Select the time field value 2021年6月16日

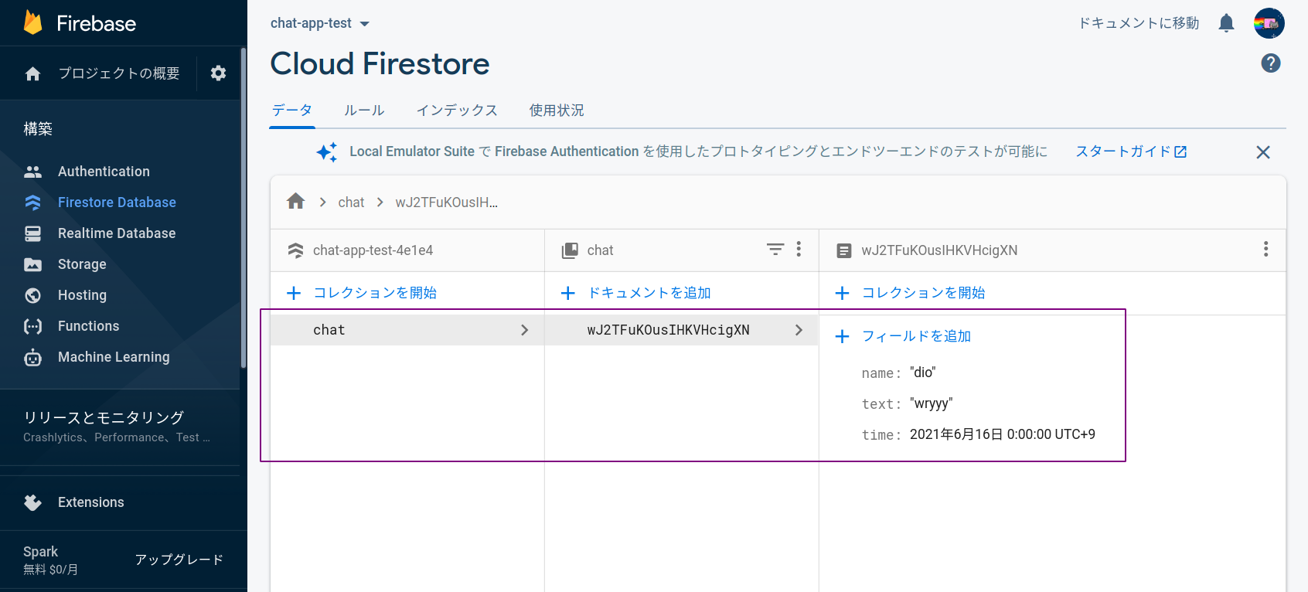(x=1003, y=434)
